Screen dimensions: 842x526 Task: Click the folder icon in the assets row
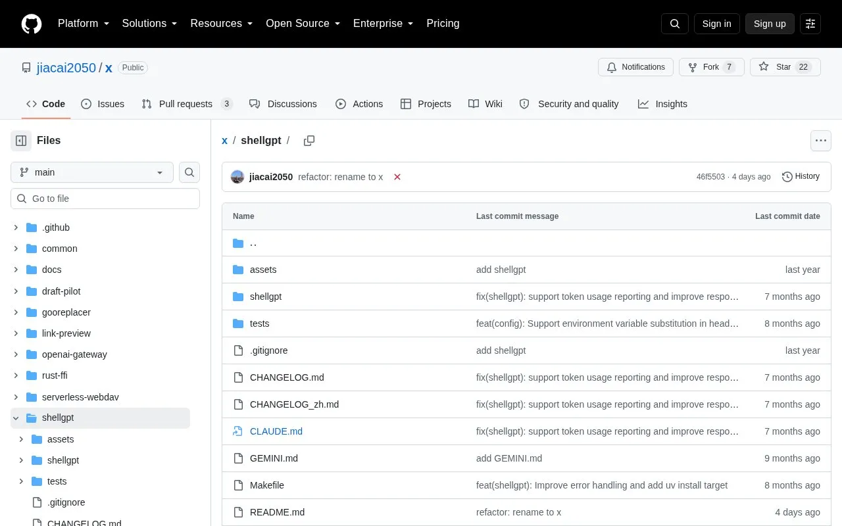point(238,270)
